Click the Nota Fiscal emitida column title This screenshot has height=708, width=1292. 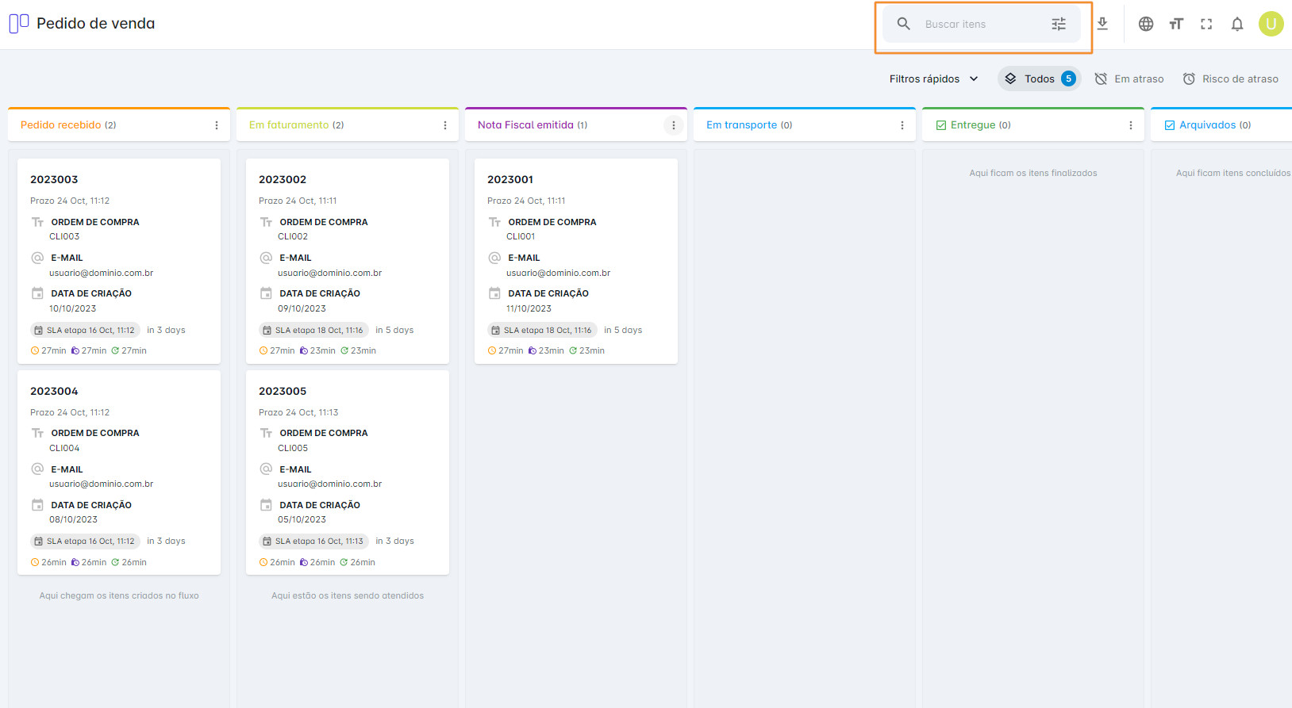525,125
